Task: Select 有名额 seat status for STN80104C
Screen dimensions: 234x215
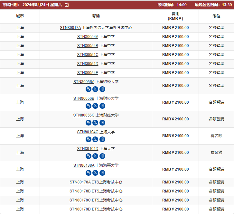Action: click(x=216, y=136)
